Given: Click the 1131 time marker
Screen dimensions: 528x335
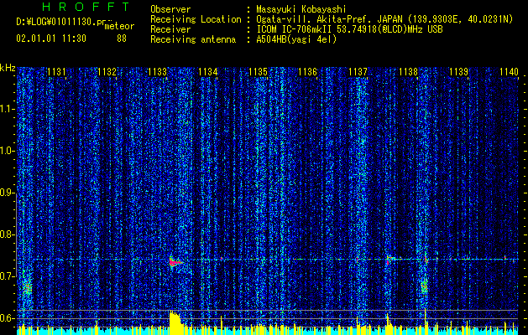Looking at the screenshot, I should click(x=56, y=72).
